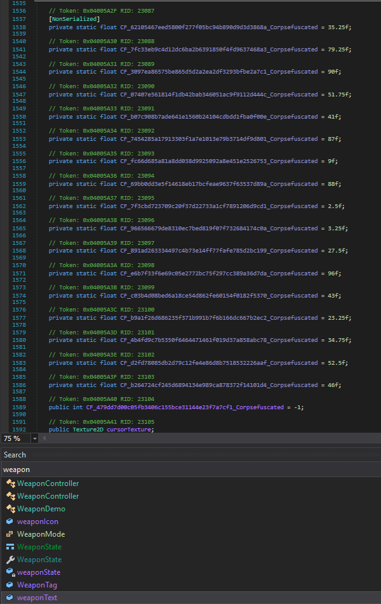
Task: Click the value 51.75f in code
Action: coord(339,95)
